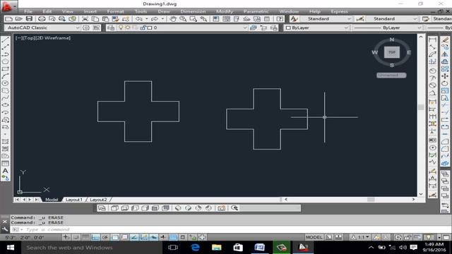Open the File menu
The width and height of the screenshot is (452, 254).
28,11
